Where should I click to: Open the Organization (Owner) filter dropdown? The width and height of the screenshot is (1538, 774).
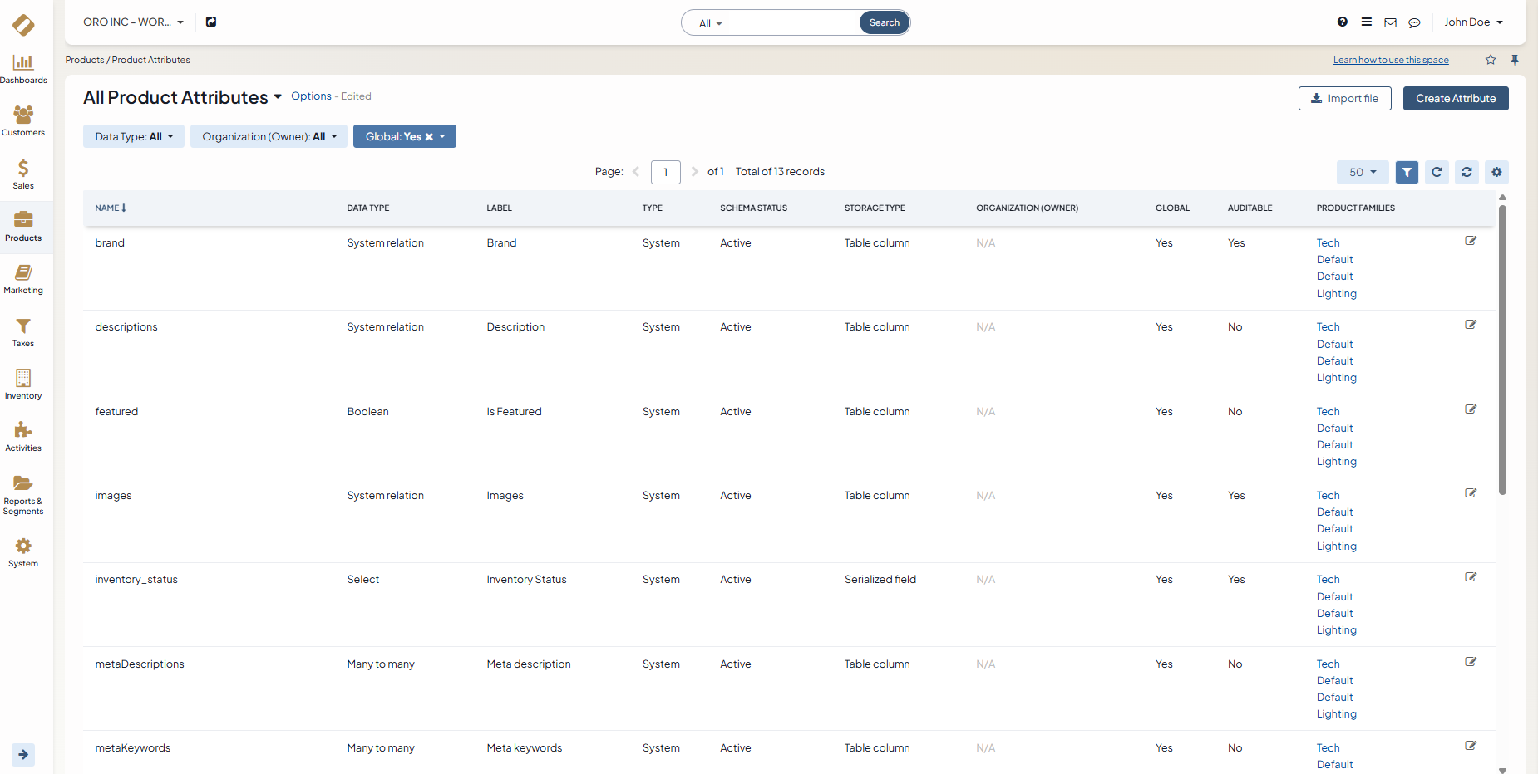269,136
